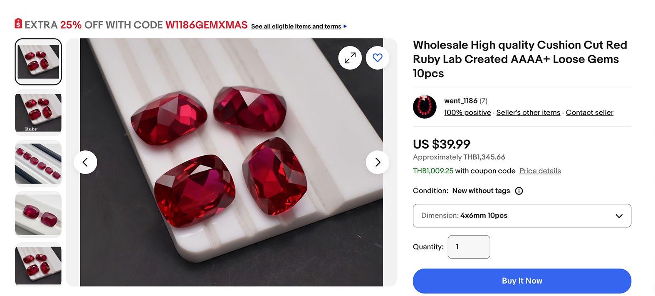Screen dimensions: 655x296
Task: Click Contact seller link
Action: (x=589, y=113)
